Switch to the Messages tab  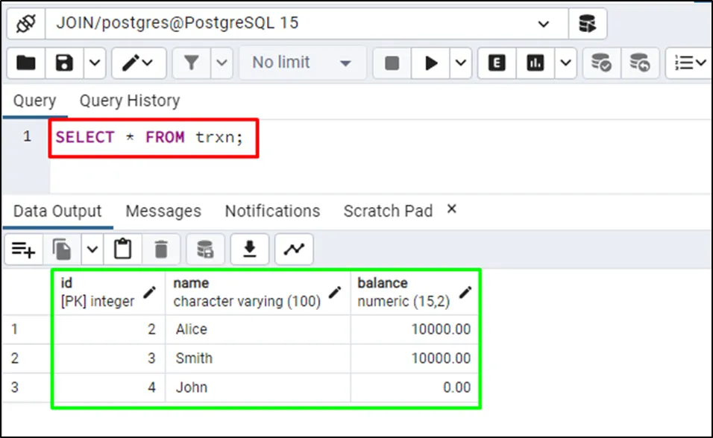click(x=163, y=212)
